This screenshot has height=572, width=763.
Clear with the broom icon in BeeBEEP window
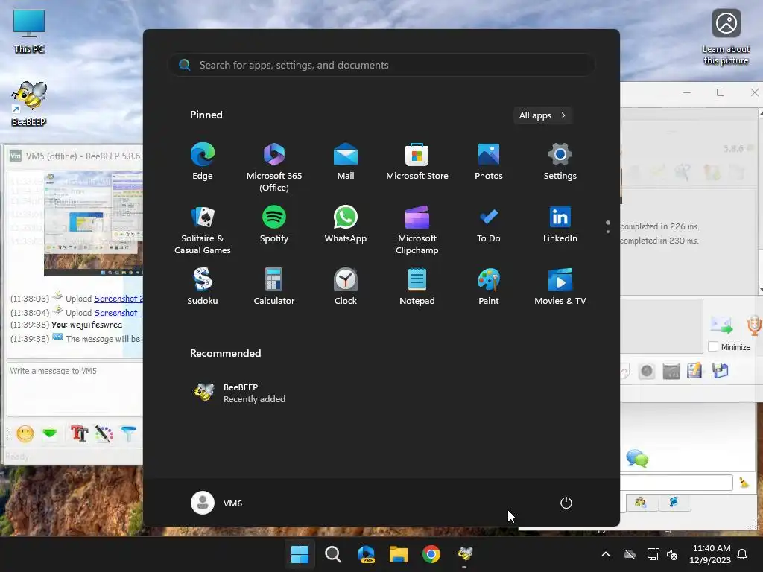tap(744, 482)
